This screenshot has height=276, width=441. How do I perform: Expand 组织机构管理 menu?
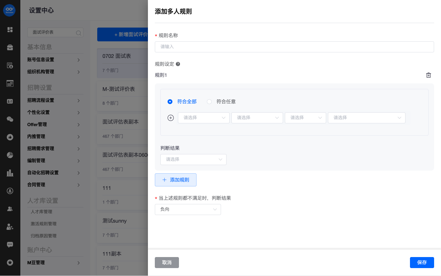click(55, 72)
